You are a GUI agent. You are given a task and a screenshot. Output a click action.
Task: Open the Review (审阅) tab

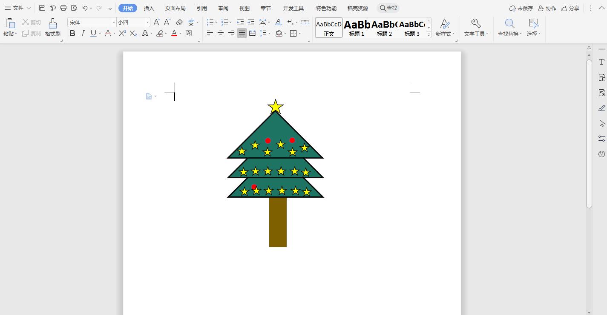tap(223, 8)
